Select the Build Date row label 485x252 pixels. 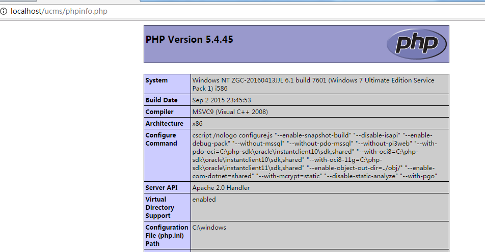pyautogui.click(x=161, y=100)
